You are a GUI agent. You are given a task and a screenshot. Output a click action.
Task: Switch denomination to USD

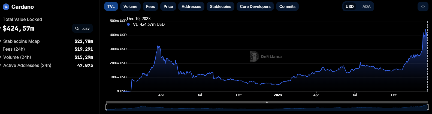(x=350, y=6)
